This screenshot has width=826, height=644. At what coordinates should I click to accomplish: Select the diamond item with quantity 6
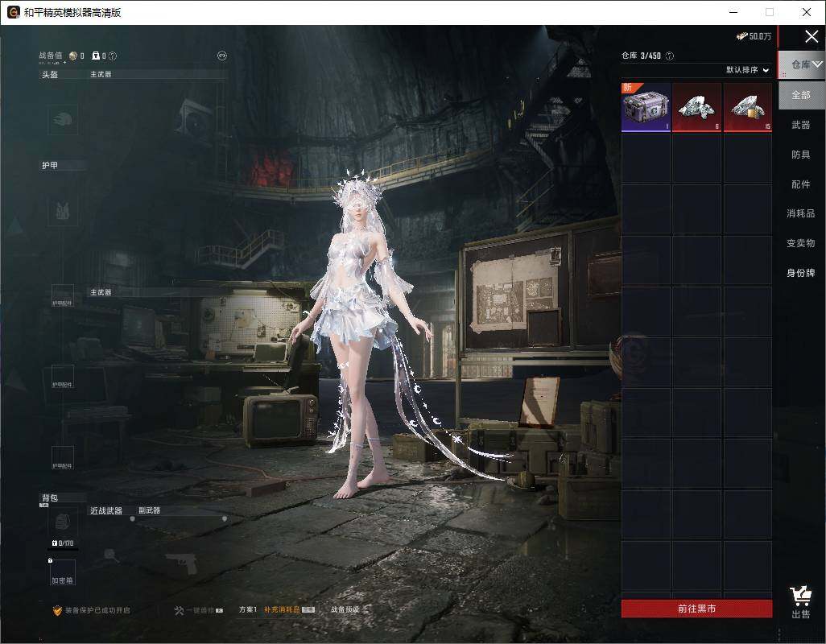point(696,107)
